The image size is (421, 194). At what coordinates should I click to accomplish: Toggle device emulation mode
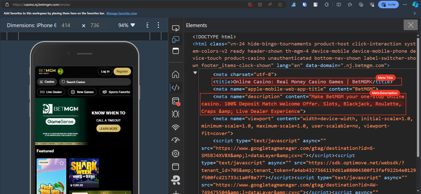click(176, 40)
